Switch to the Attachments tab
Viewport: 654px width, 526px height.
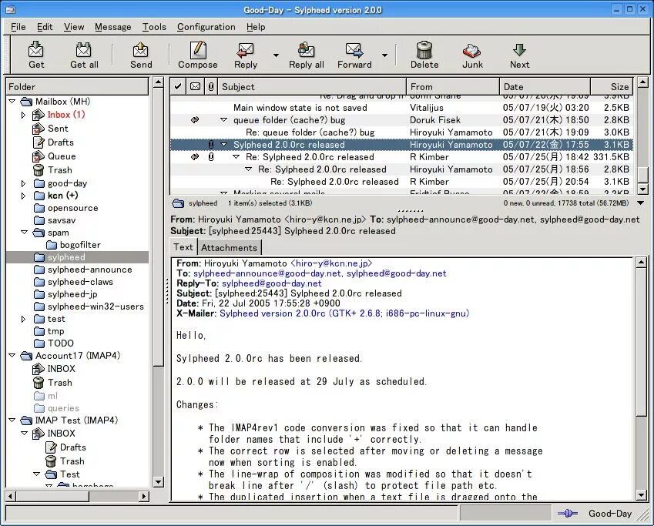pyautogui.click(x=229, y=247)
